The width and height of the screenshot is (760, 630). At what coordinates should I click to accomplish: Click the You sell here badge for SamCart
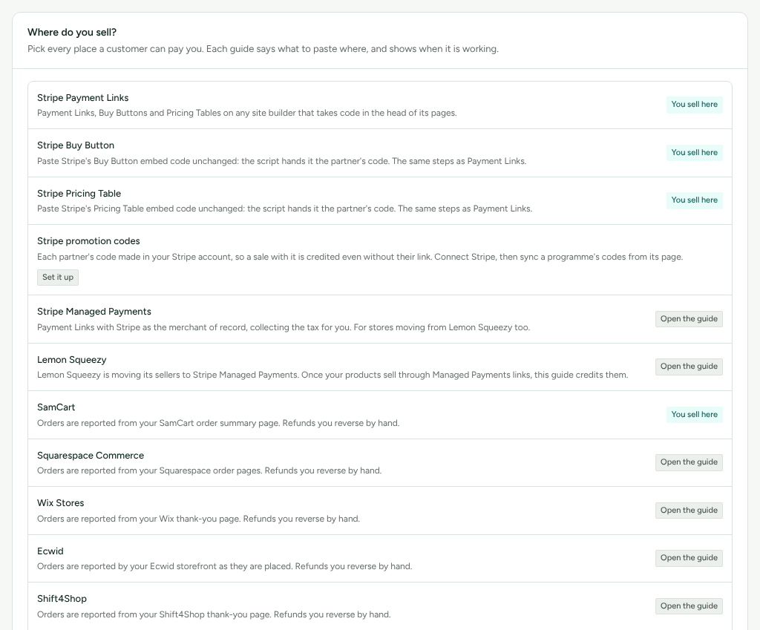tap(694, 415)
